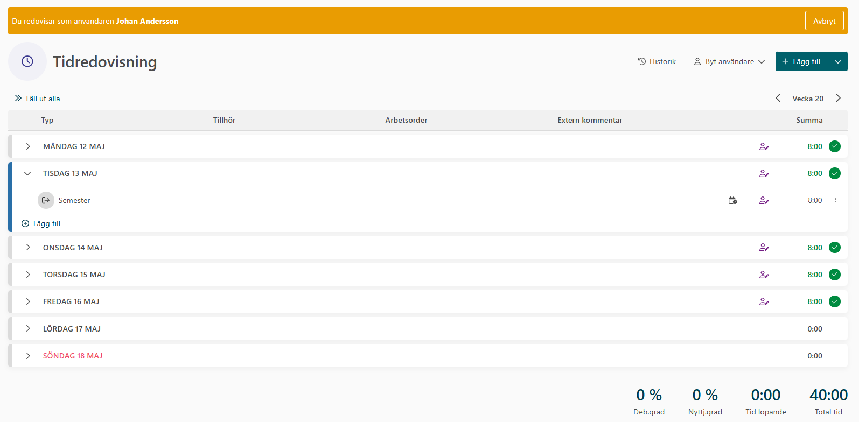Open Historik time history
This screenshot has width=859, height=422.
(657, 61)
